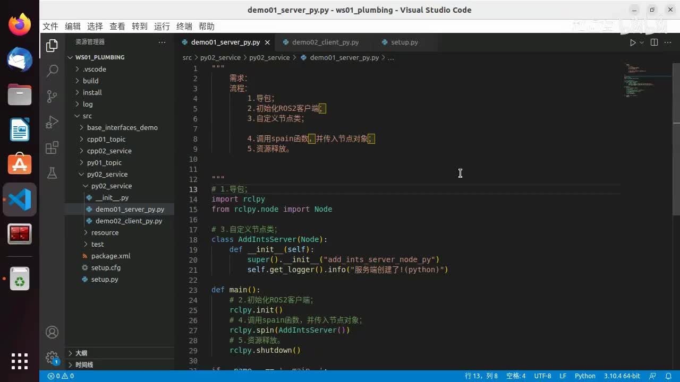Open the Search view in activity bar
Screen dimensions: 680x382
pos(52,71)
